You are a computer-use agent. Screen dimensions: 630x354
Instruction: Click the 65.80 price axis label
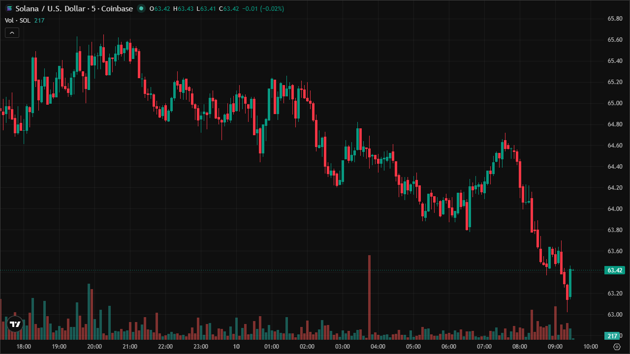coord(615,19)
